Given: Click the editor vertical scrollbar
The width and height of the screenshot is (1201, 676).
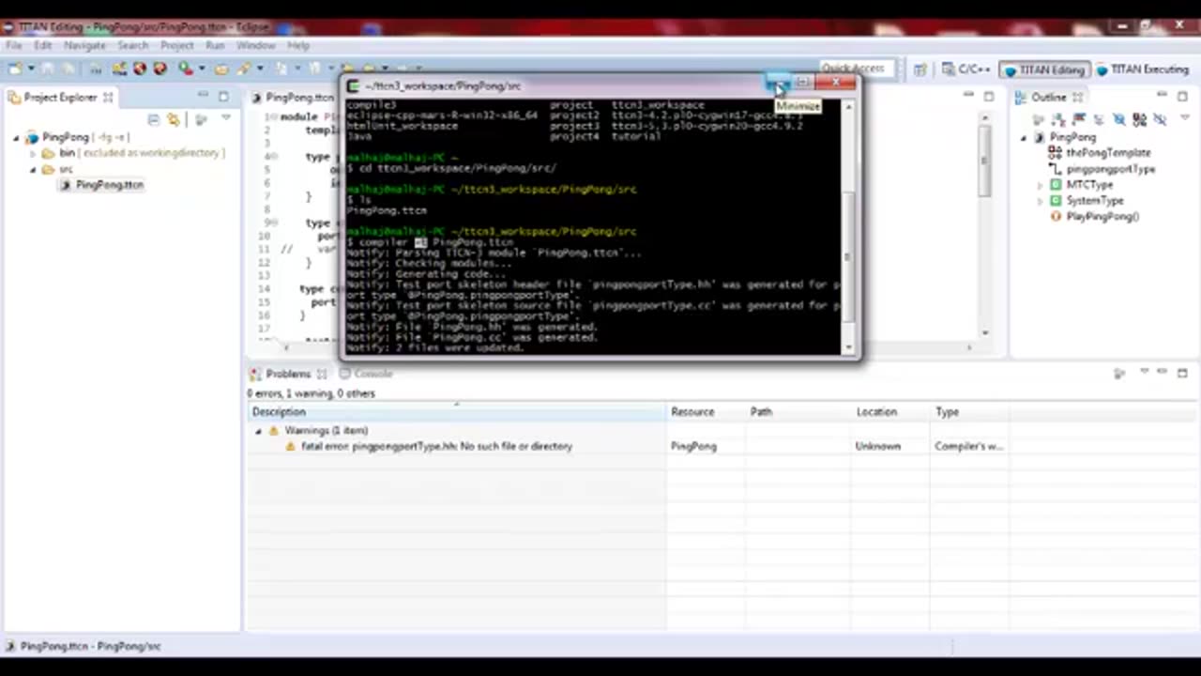Looking at the screenshot, I should click(984, 225).
